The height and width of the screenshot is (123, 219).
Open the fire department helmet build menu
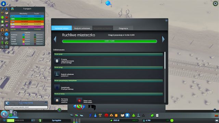point(111,115)
